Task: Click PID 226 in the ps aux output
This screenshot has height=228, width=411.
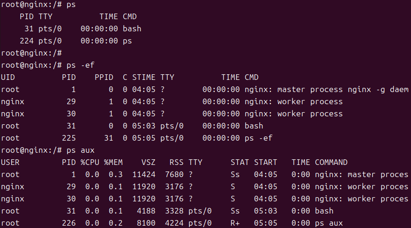Action: [x=69, y=223]
